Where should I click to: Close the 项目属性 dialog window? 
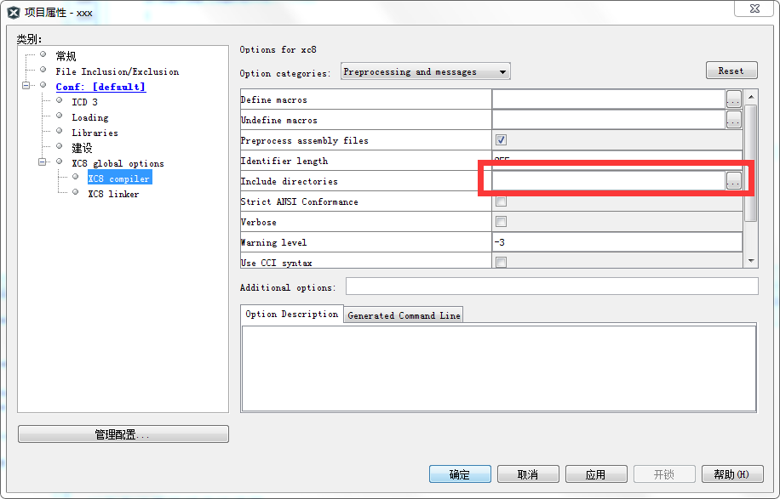point(754,9)
